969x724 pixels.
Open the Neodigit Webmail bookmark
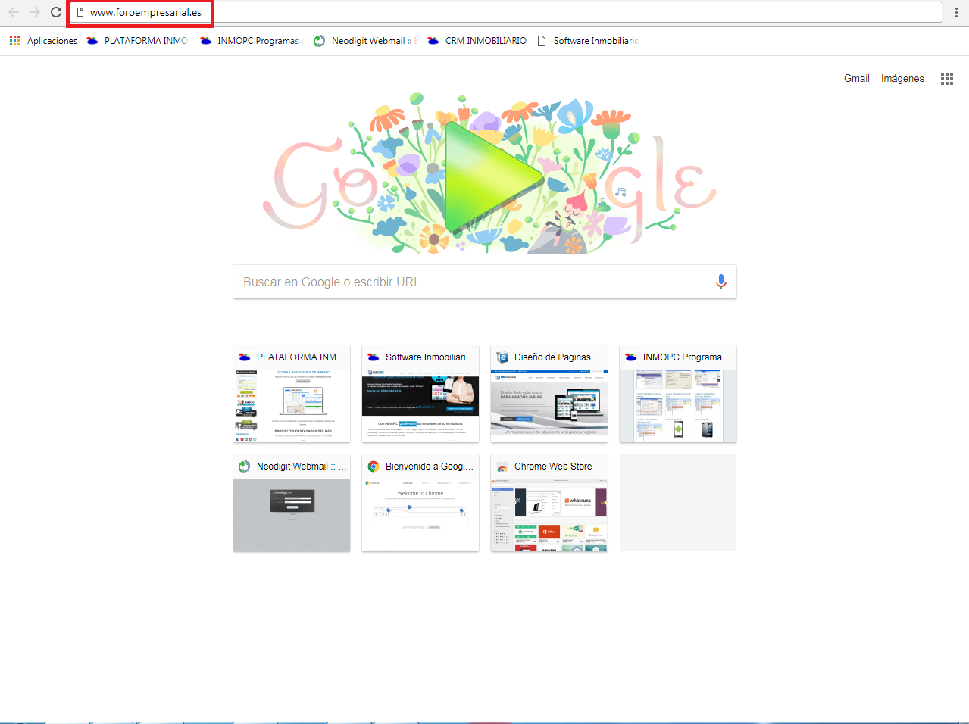[x=365, y=41]
